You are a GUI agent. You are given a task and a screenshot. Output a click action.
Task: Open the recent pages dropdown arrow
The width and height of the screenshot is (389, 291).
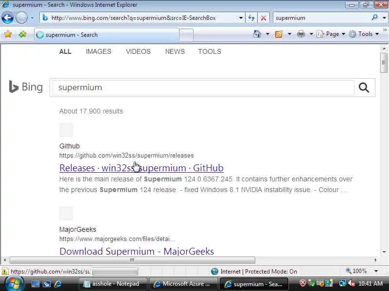(x=32, y=18)
